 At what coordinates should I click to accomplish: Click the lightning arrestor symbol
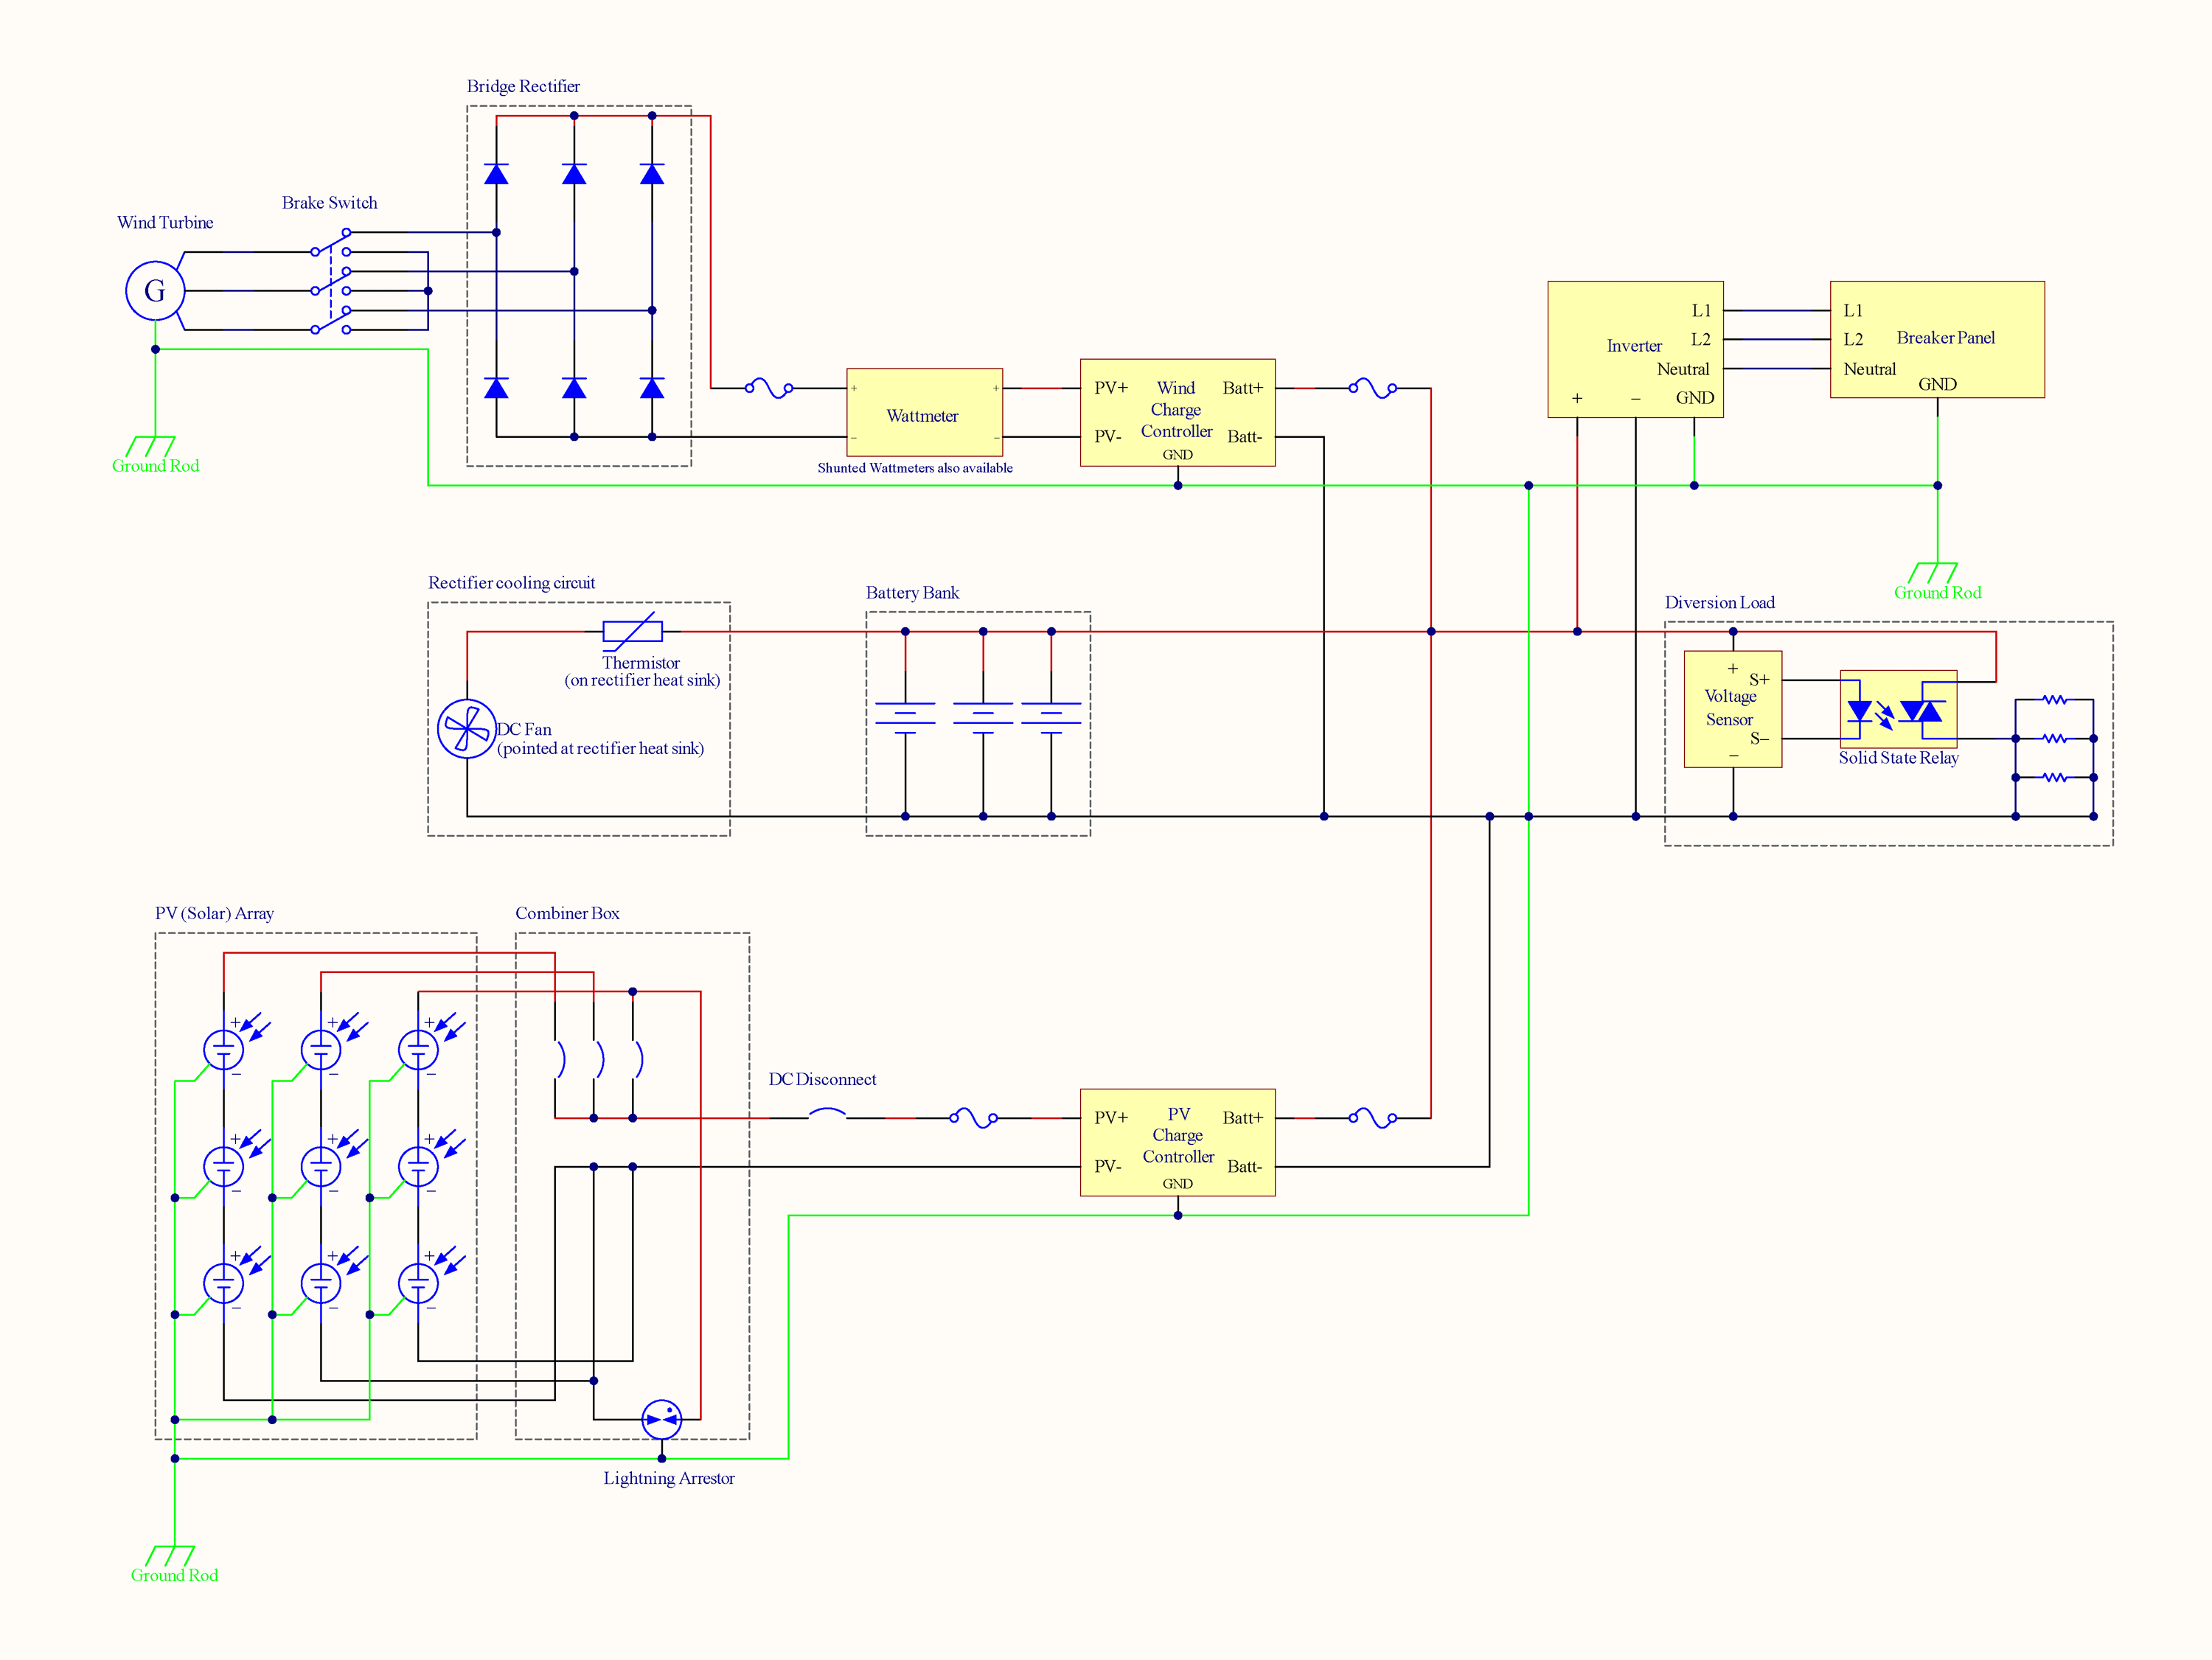point(661,1419)
